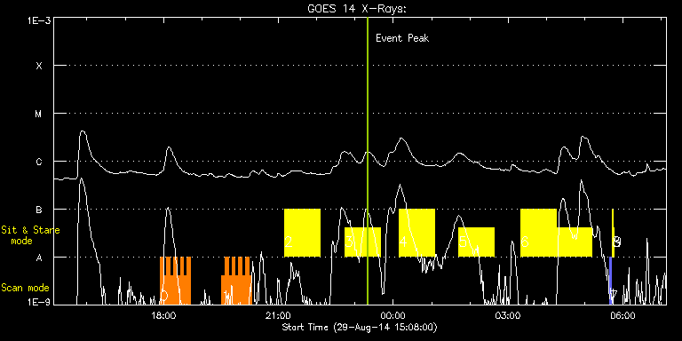682x341 pixels.
Task: Select yellow Sit & Stare block 5
Action: point(476,242)
